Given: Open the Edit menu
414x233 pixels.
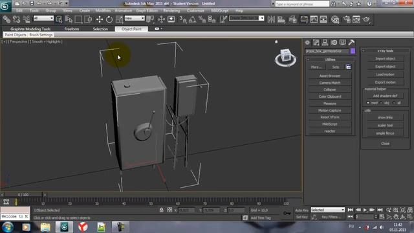Looking at the screenshot, I should 19,10.
